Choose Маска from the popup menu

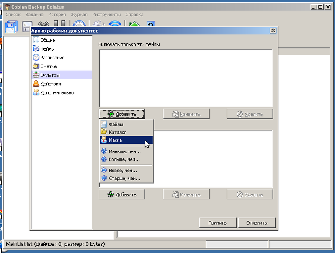115,140
